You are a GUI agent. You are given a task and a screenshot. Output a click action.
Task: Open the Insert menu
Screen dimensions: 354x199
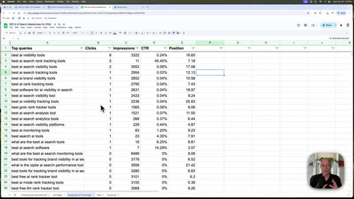29,27
